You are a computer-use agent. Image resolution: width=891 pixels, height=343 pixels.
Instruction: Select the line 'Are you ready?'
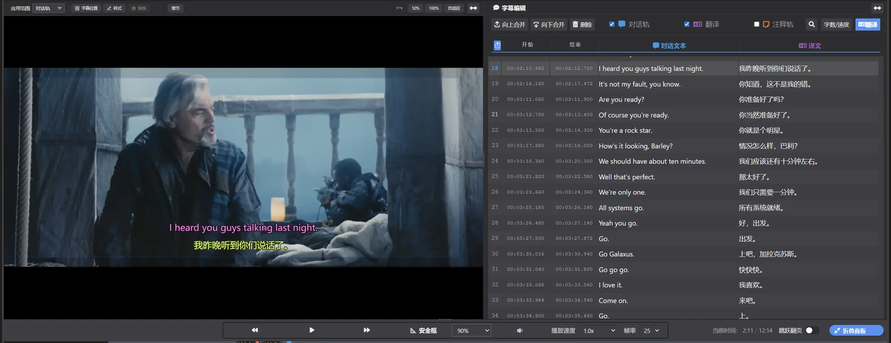point(621,99)
